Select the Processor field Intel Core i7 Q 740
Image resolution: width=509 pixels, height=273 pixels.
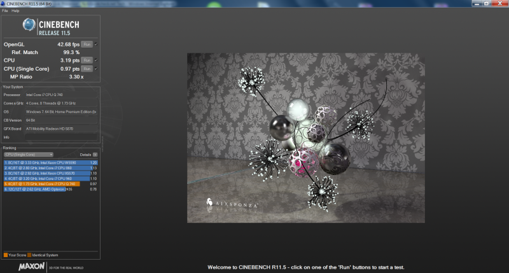click(x=61, y=95)
